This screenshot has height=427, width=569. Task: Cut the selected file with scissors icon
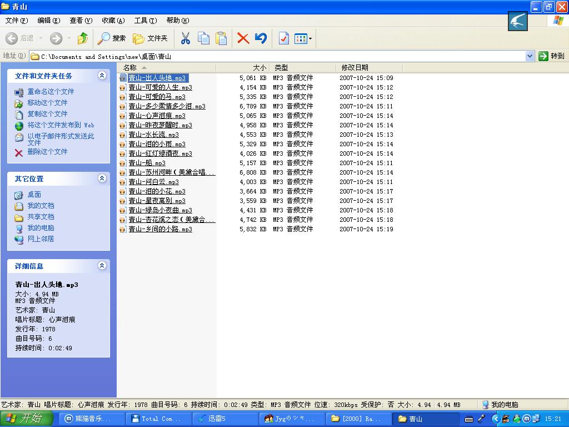pyautogui.click(x=186, y=38)
